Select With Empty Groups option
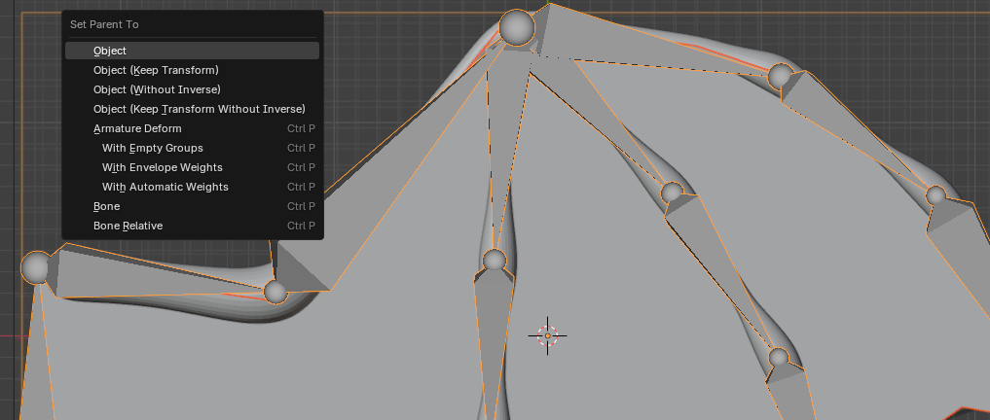 [x=192, y=148]
